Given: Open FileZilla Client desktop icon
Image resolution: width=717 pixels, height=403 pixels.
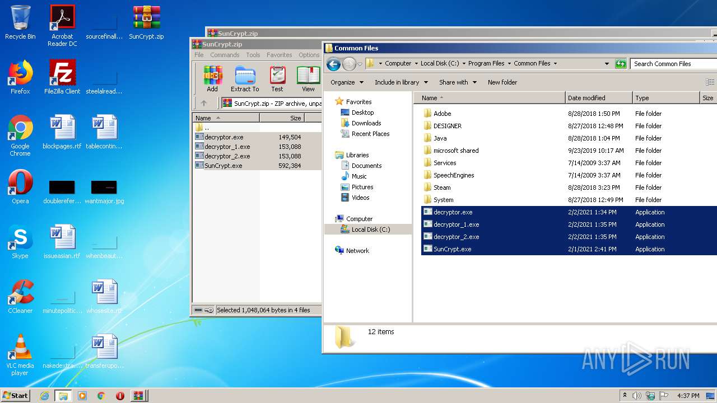Looking at the screenshot, I should tap(62, 77).
